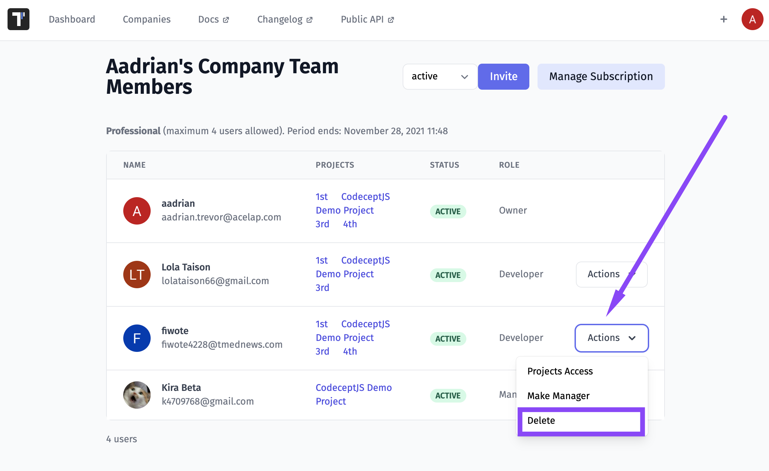Screen dimensions: 769x471
Task: Click Kira Beta's cat photo avatar
Action: pos(137,395)
